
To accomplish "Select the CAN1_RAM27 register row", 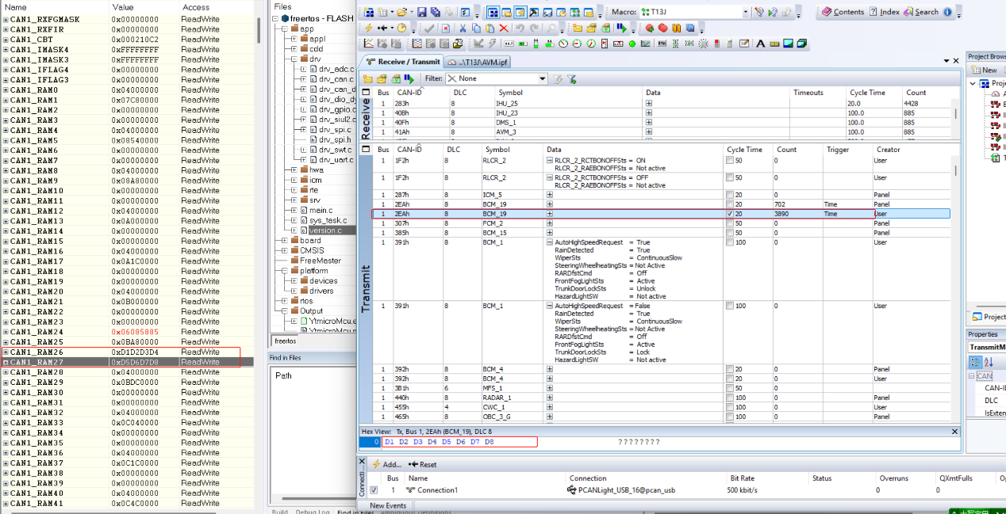I will click(127, 362).
